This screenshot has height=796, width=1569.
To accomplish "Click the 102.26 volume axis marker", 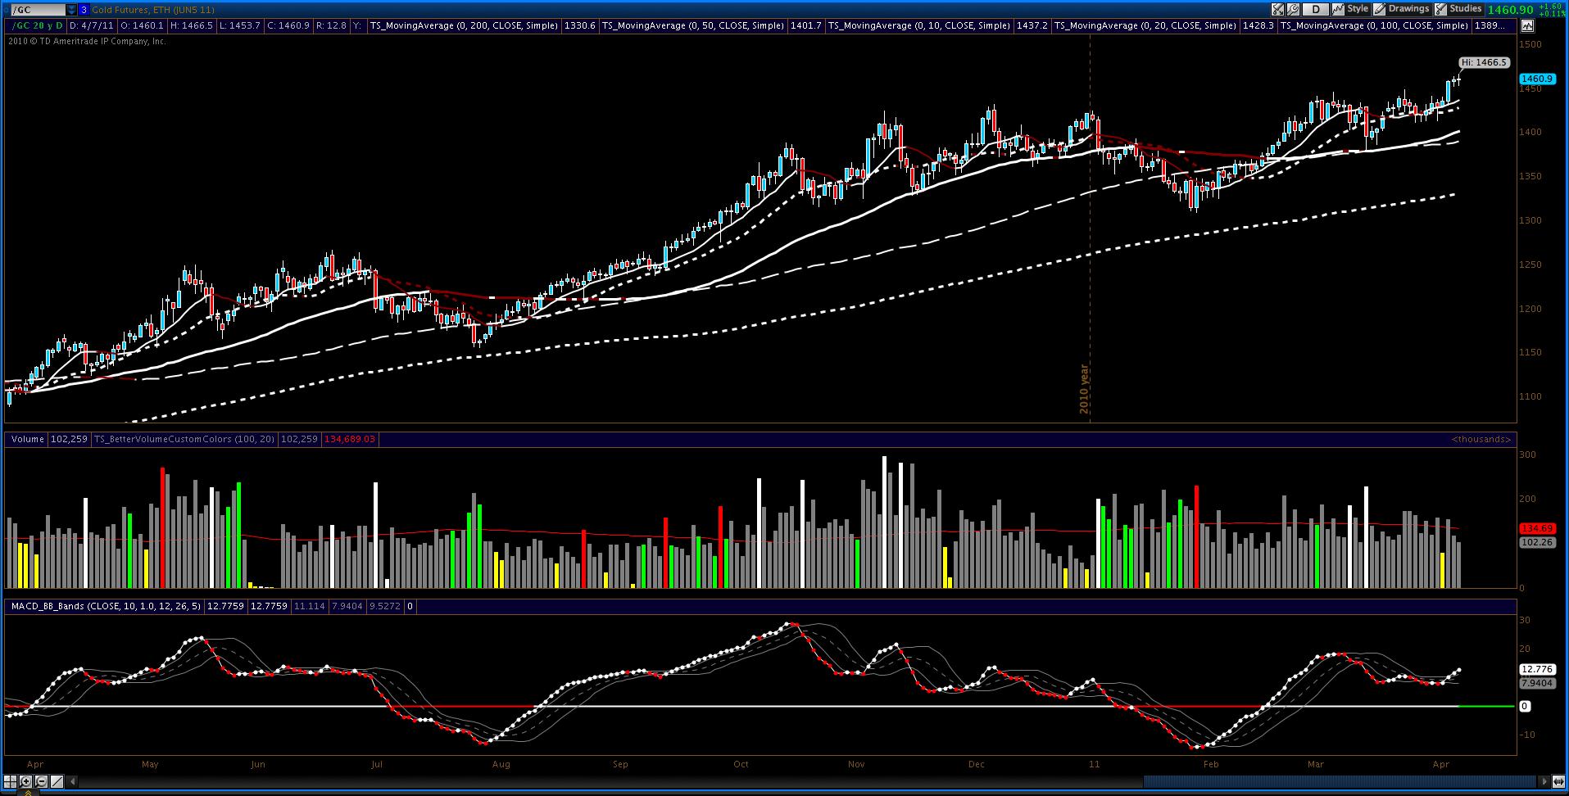I will coord(1536,542).
